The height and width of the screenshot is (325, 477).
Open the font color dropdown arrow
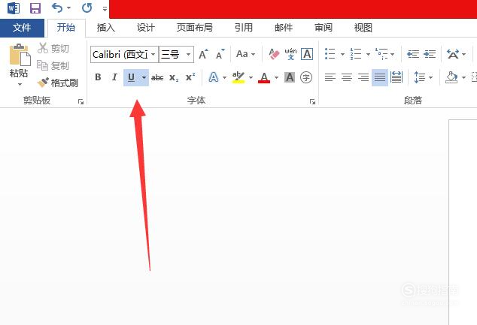click(277, 77)
